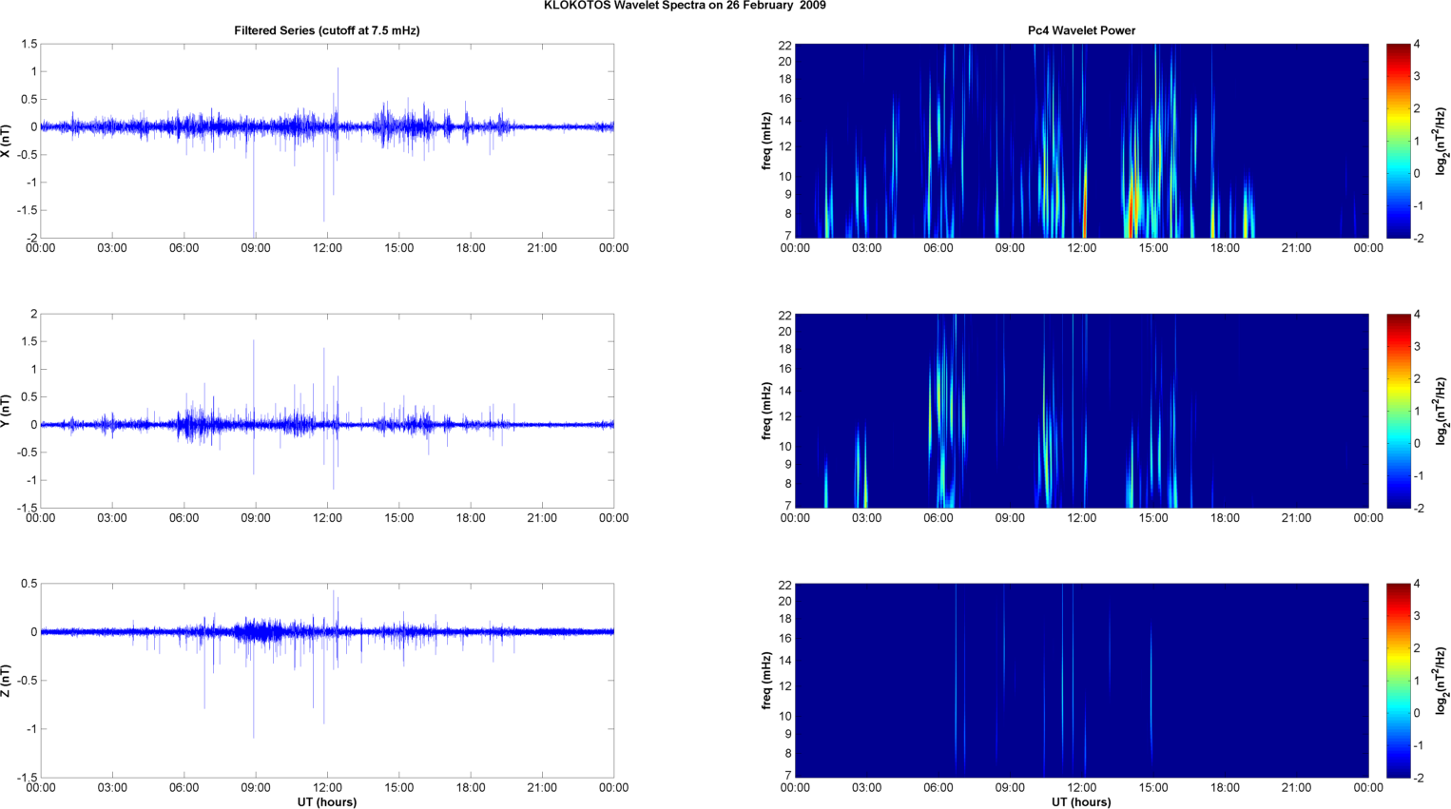Select the Y component filtered time series plot
Viewport: 1451px width, 809px height.
coord(326,411)
